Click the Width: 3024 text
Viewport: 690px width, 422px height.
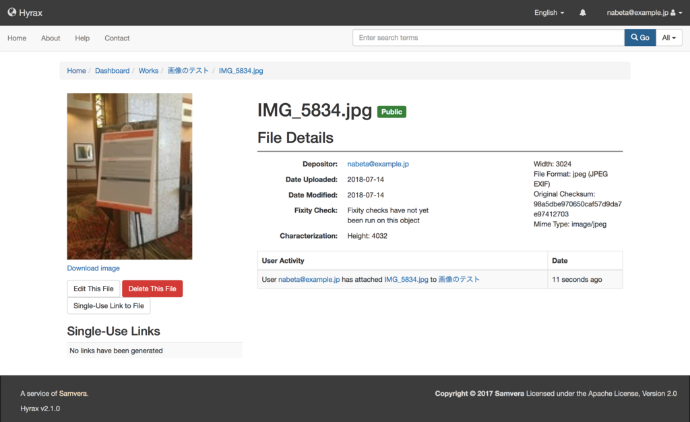click(553, 164)
